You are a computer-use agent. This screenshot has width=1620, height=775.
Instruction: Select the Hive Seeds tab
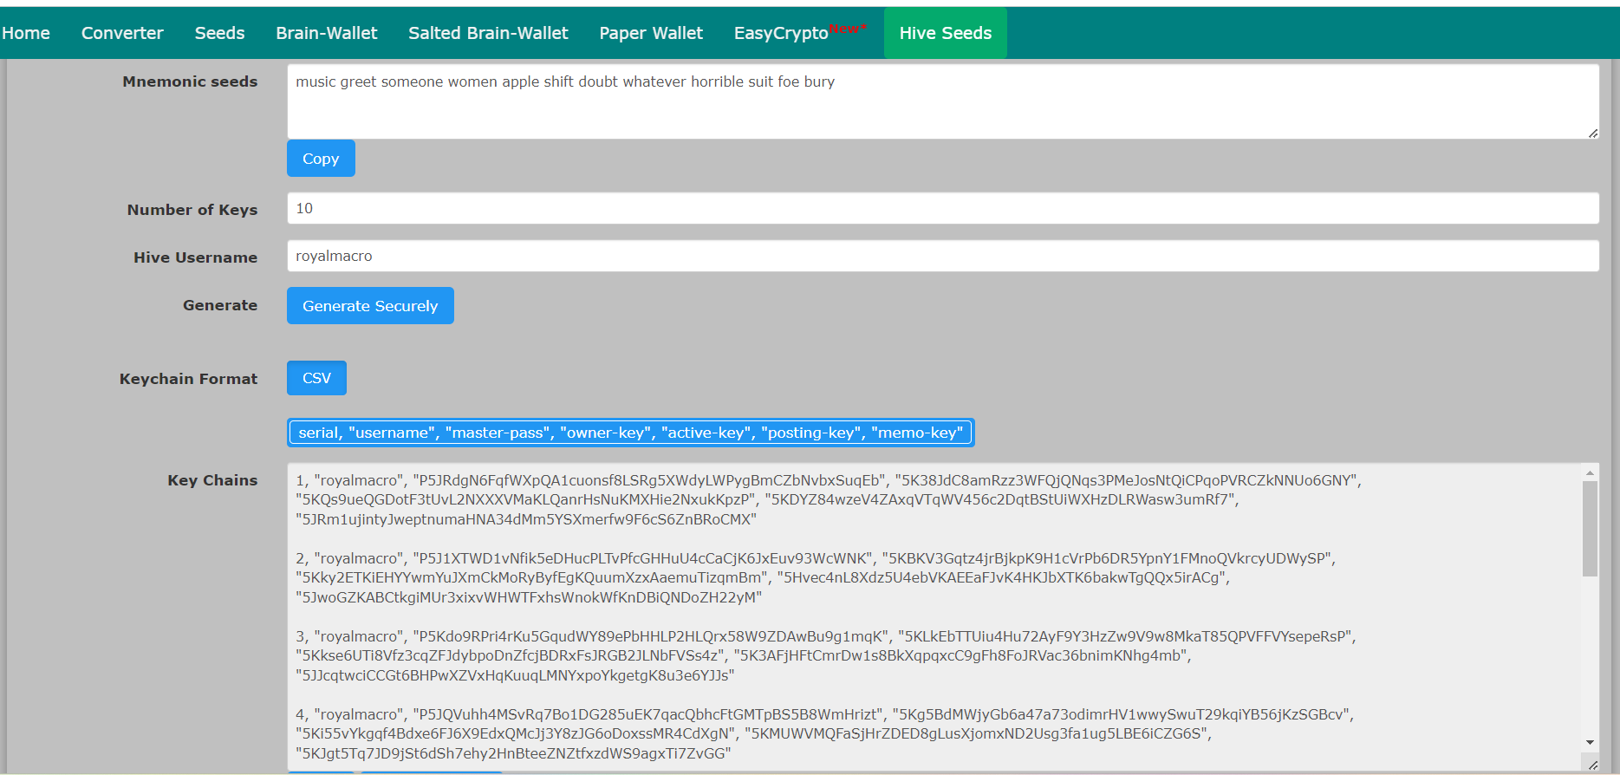point(946,33)
